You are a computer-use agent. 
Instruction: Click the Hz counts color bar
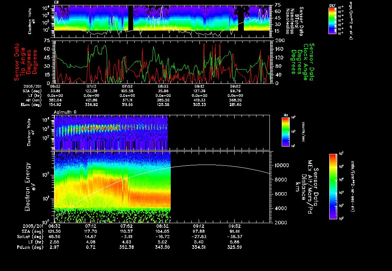286,132
